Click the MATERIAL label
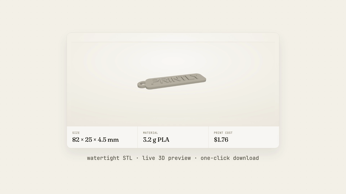Screen dimensions: 346x194 coord(150,133)
